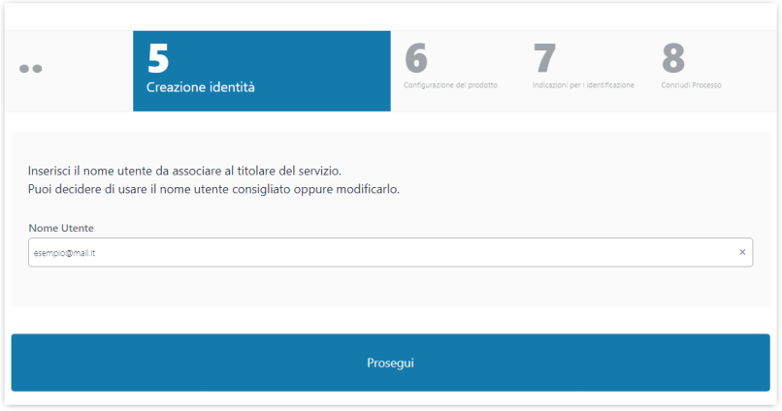
Task: Clear the Nome Utente field with X icon
Action: pyautogui.click(x=742, y=252)
